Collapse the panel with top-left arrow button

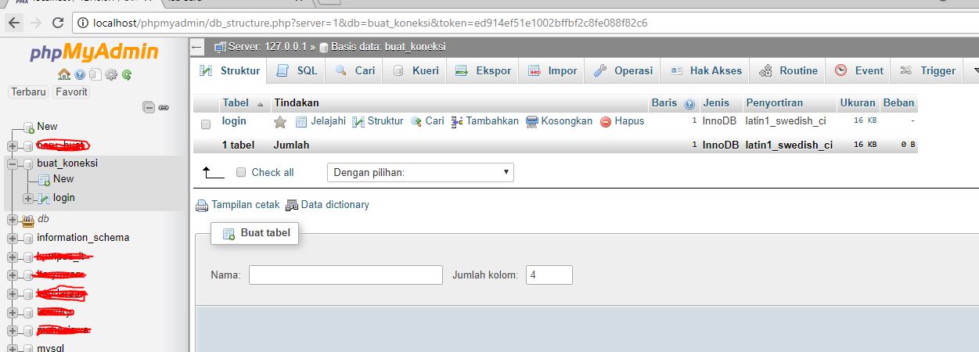197,47
